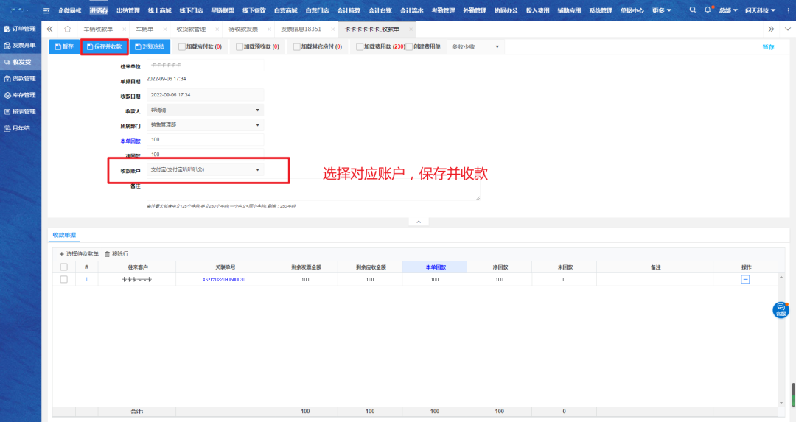This screenshot has height=422, width=796.
Task: Open 会计核算 in top menu
Action: tap(348, 10)
